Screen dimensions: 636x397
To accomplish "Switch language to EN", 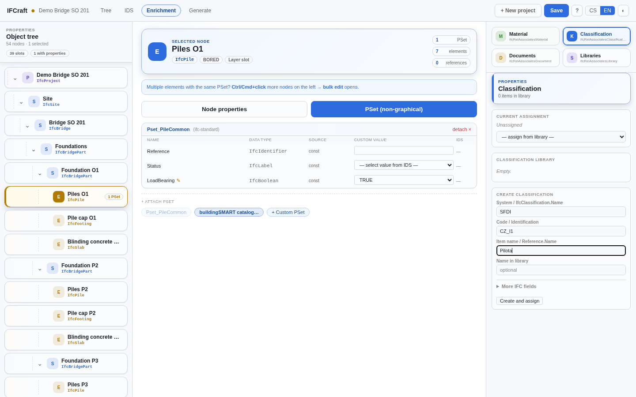I will pyautogui.click(x=607, y=11).
